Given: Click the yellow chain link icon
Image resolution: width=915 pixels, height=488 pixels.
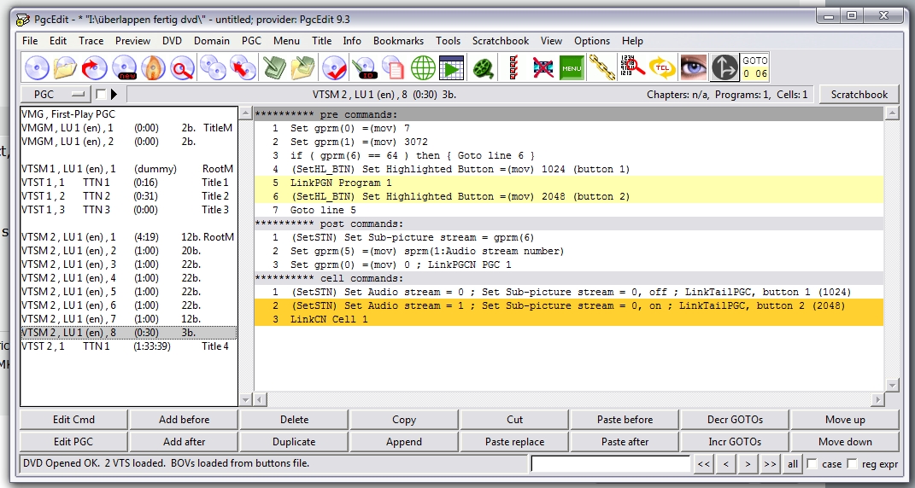Looking at the screenshot, I should tap(601, 67).
